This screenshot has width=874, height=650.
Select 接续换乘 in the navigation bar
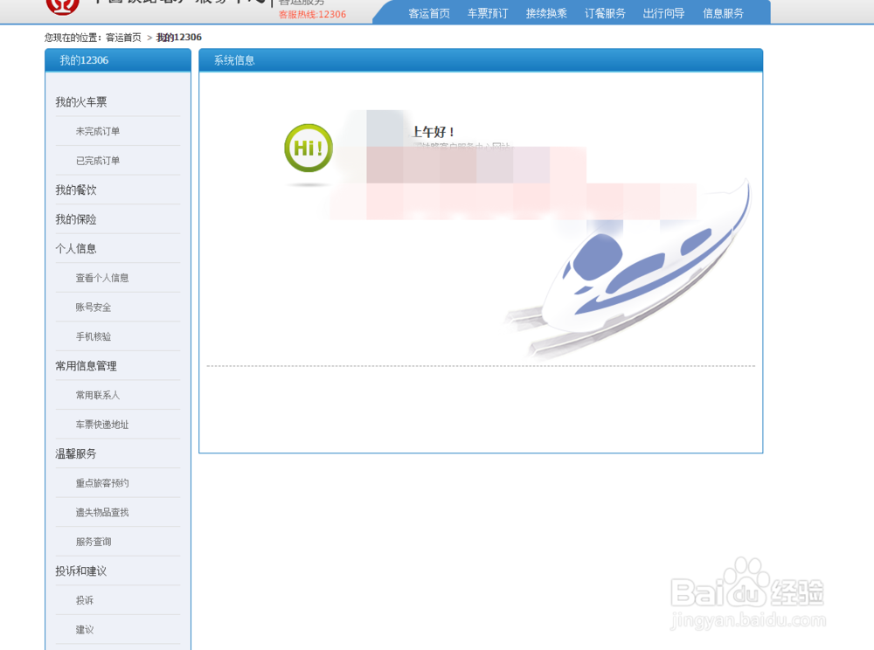click(x=546, y=13)
